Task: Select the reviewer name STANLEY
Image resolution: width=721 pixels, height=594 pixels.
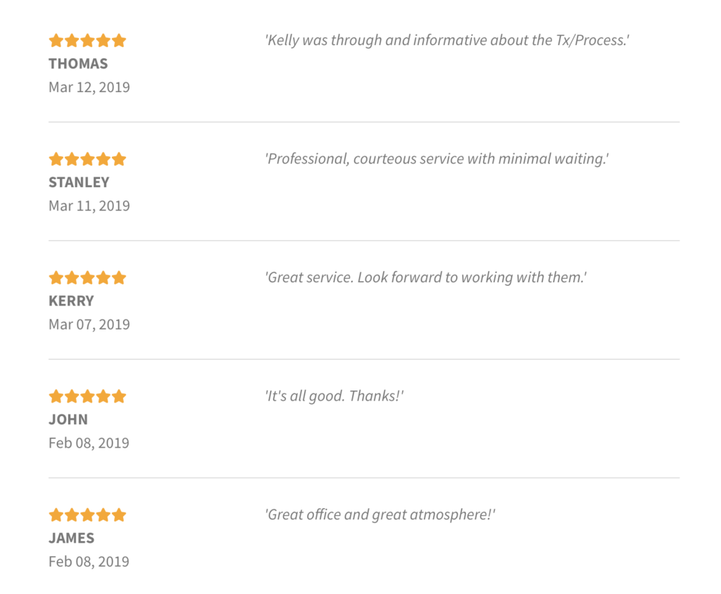Action: [x=79, y=182]
